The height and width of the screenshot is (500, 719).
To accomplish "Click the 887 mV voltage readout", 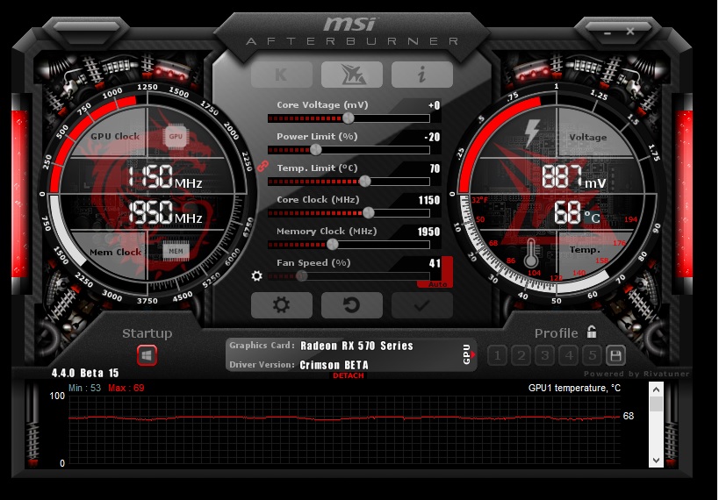I will (573, 176).
